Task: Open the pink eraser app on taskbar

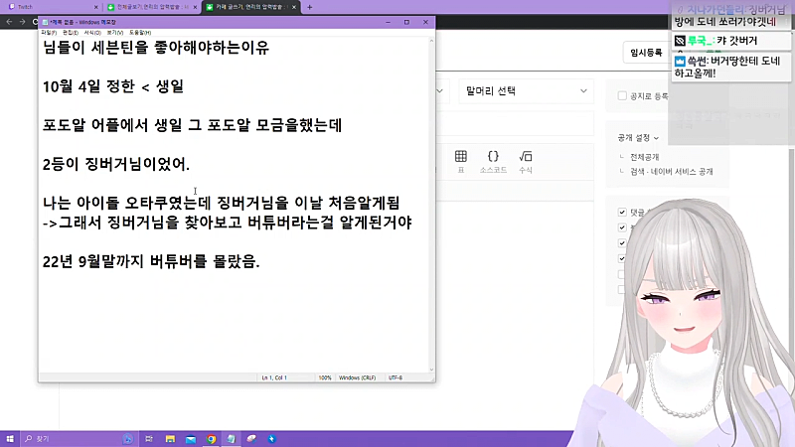Action: pyautogui.click(x=251, y=439)
